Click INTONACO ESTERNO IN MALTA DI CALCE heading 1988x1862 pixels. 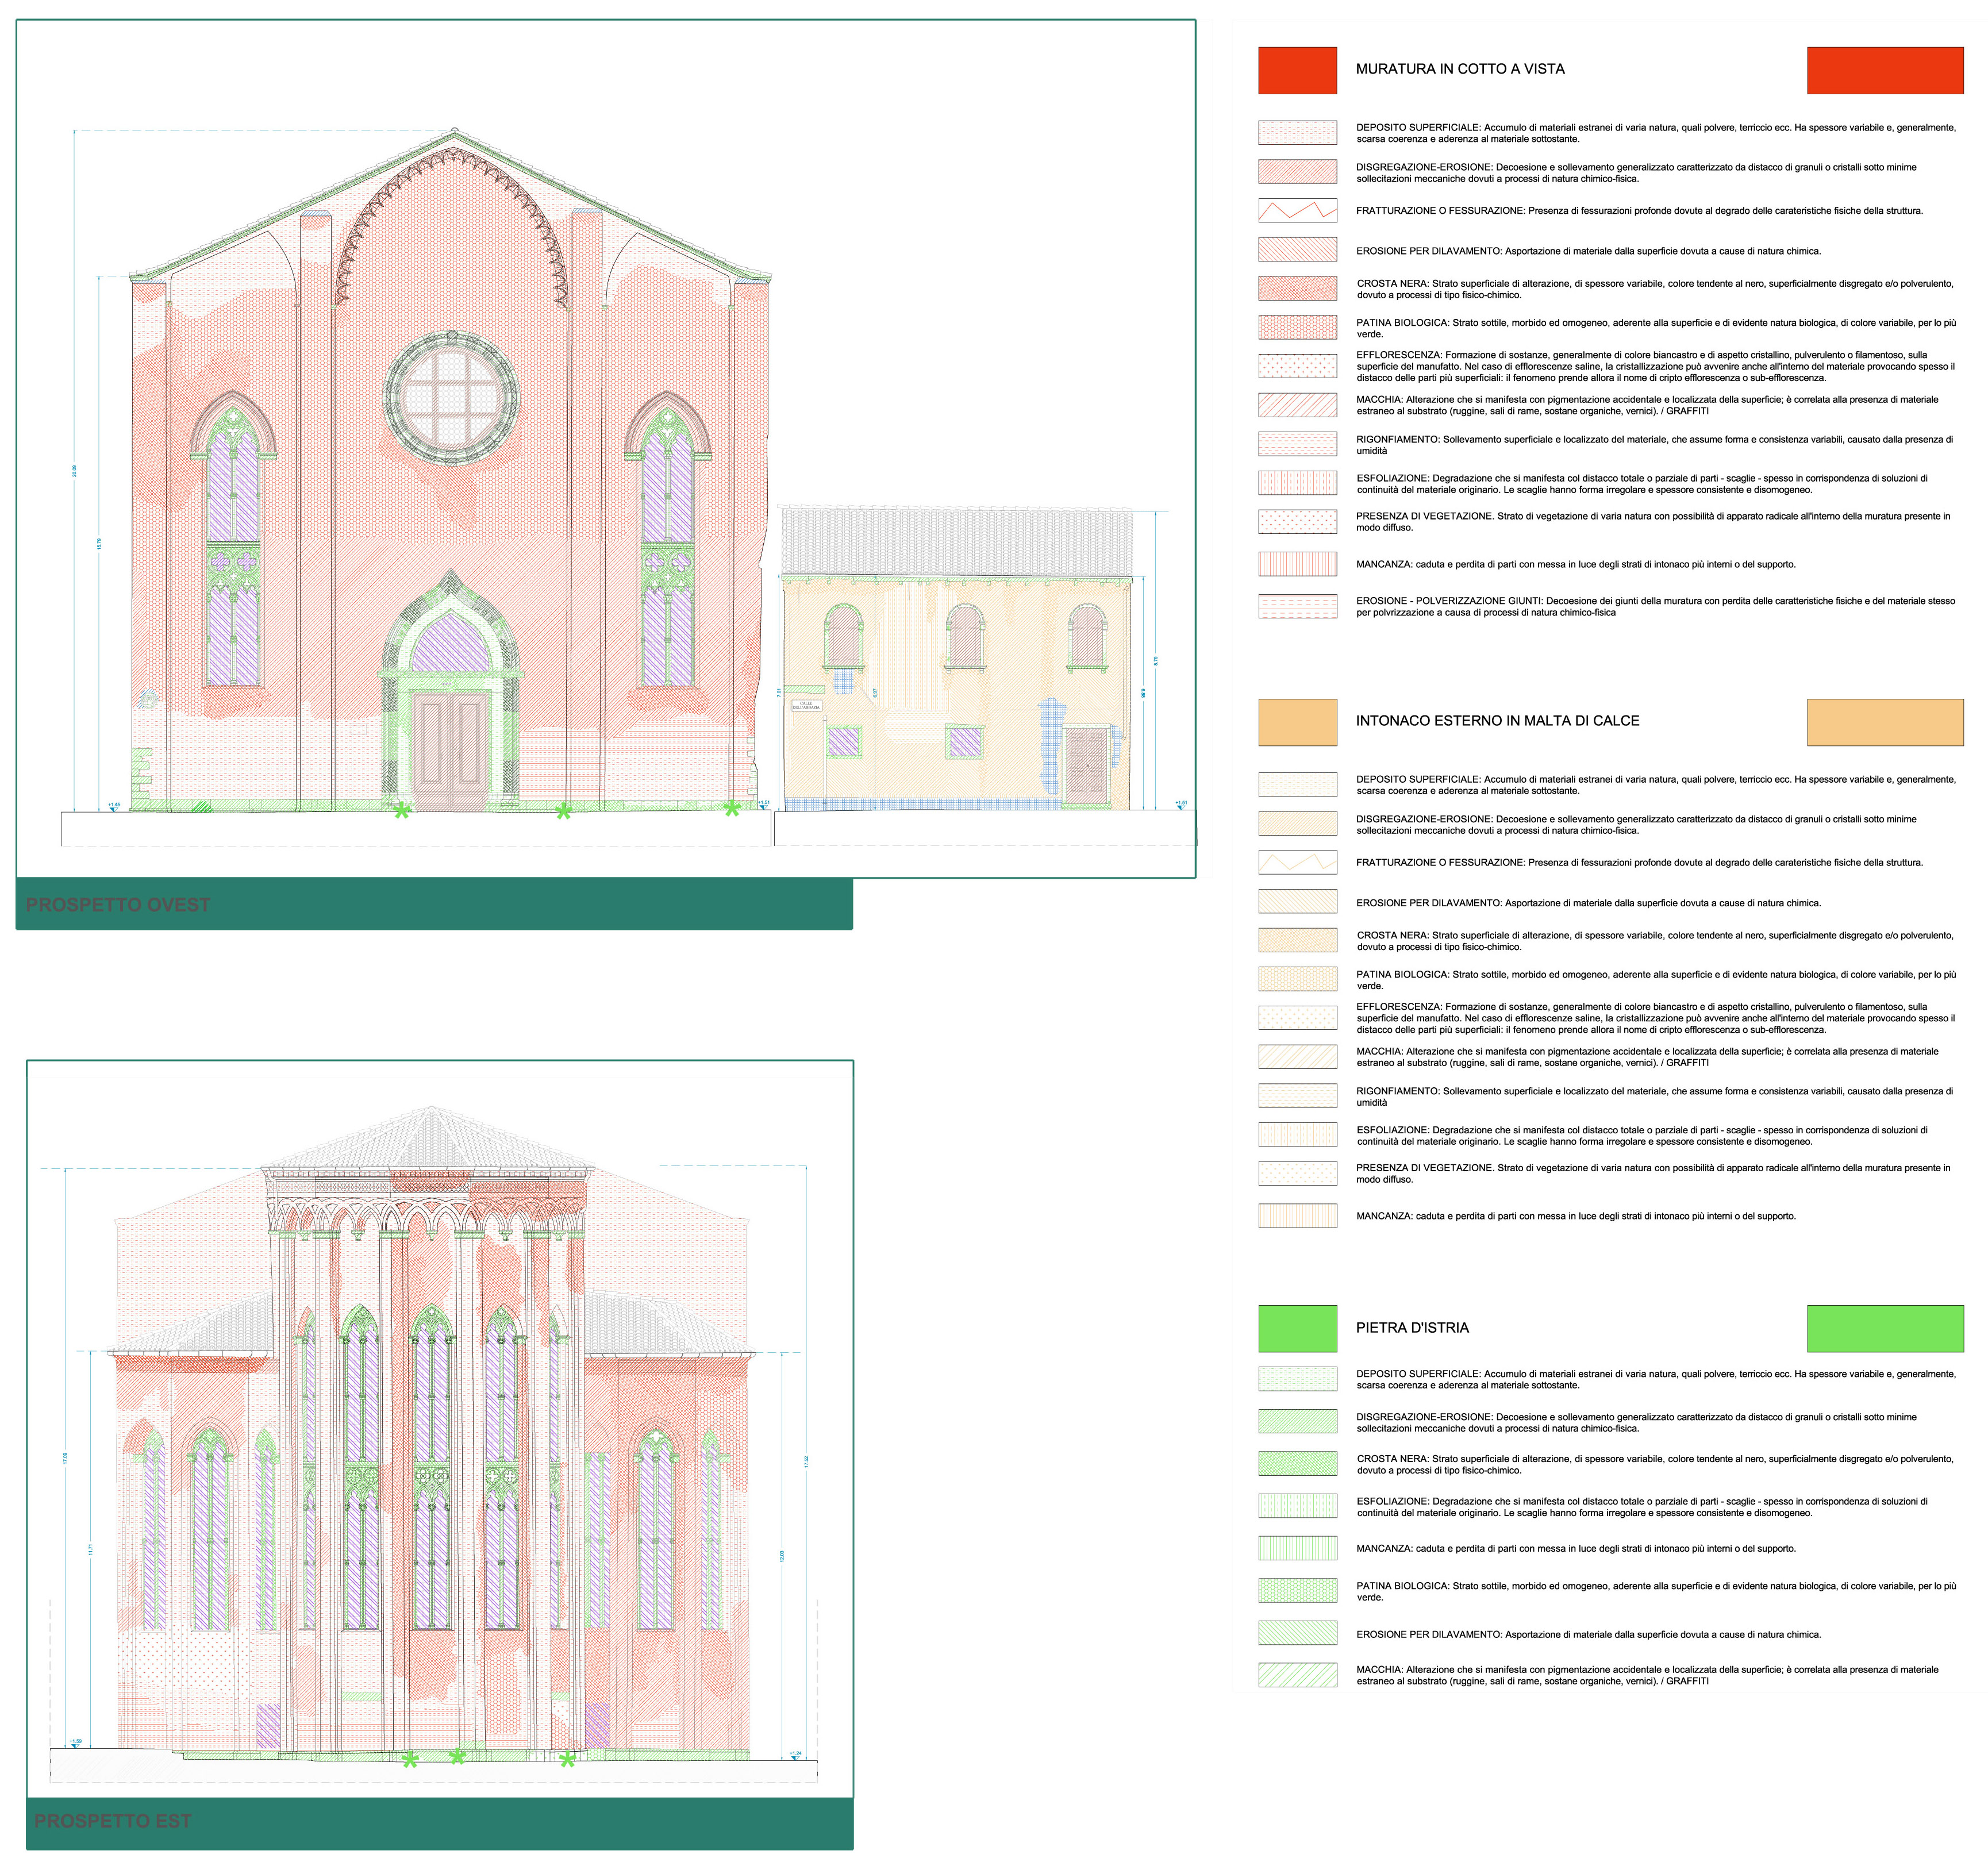[x=1497, y=720]
